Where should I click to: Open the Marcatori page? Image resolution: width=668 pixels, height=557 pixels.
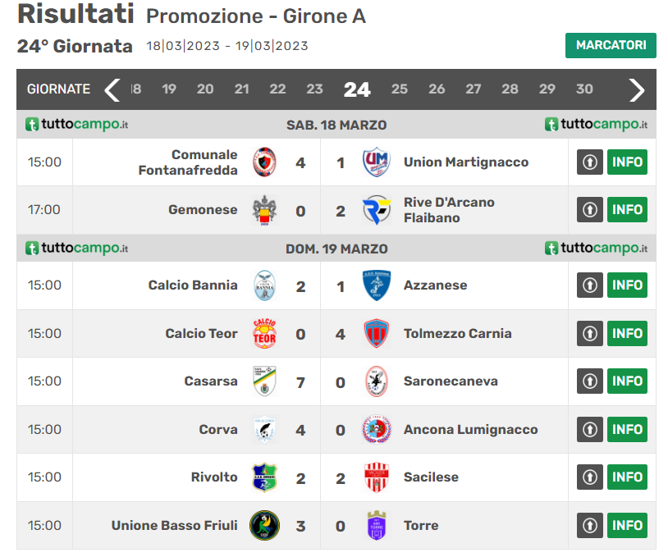611,45
